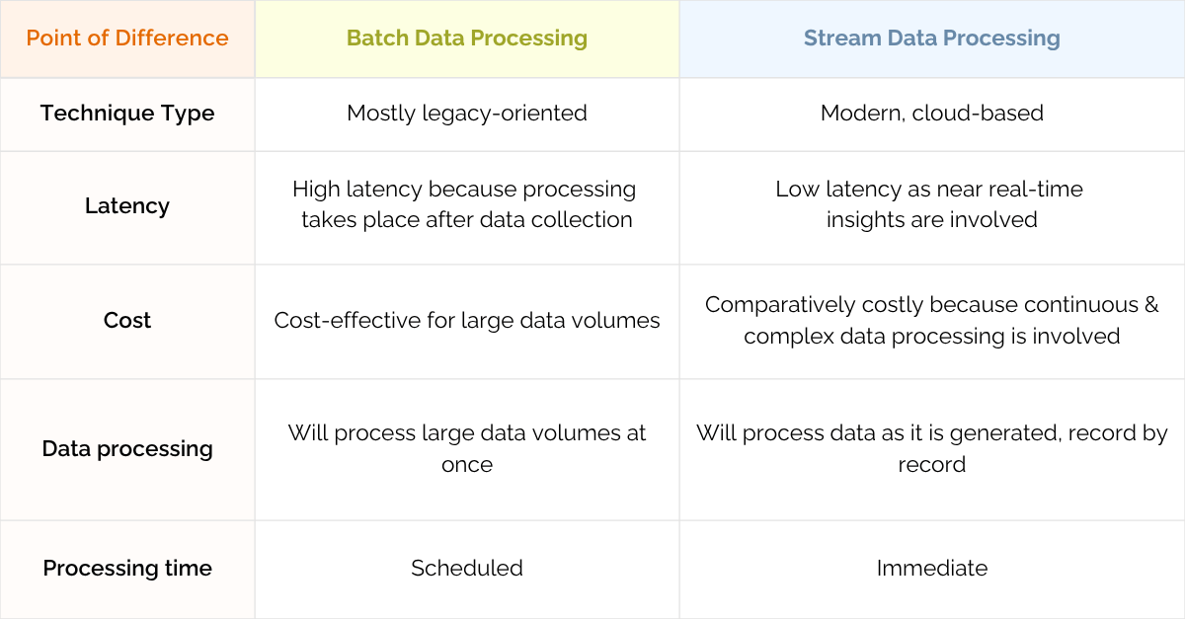The height and width of the screenshot is (619, 1185).
Task: Click the Data processing row label
Action: [127, 449]
